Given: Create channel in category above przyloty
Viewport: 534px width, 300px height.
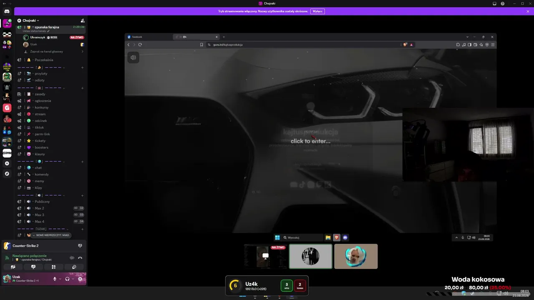Looking at the screenshot, I should (83, 67).
